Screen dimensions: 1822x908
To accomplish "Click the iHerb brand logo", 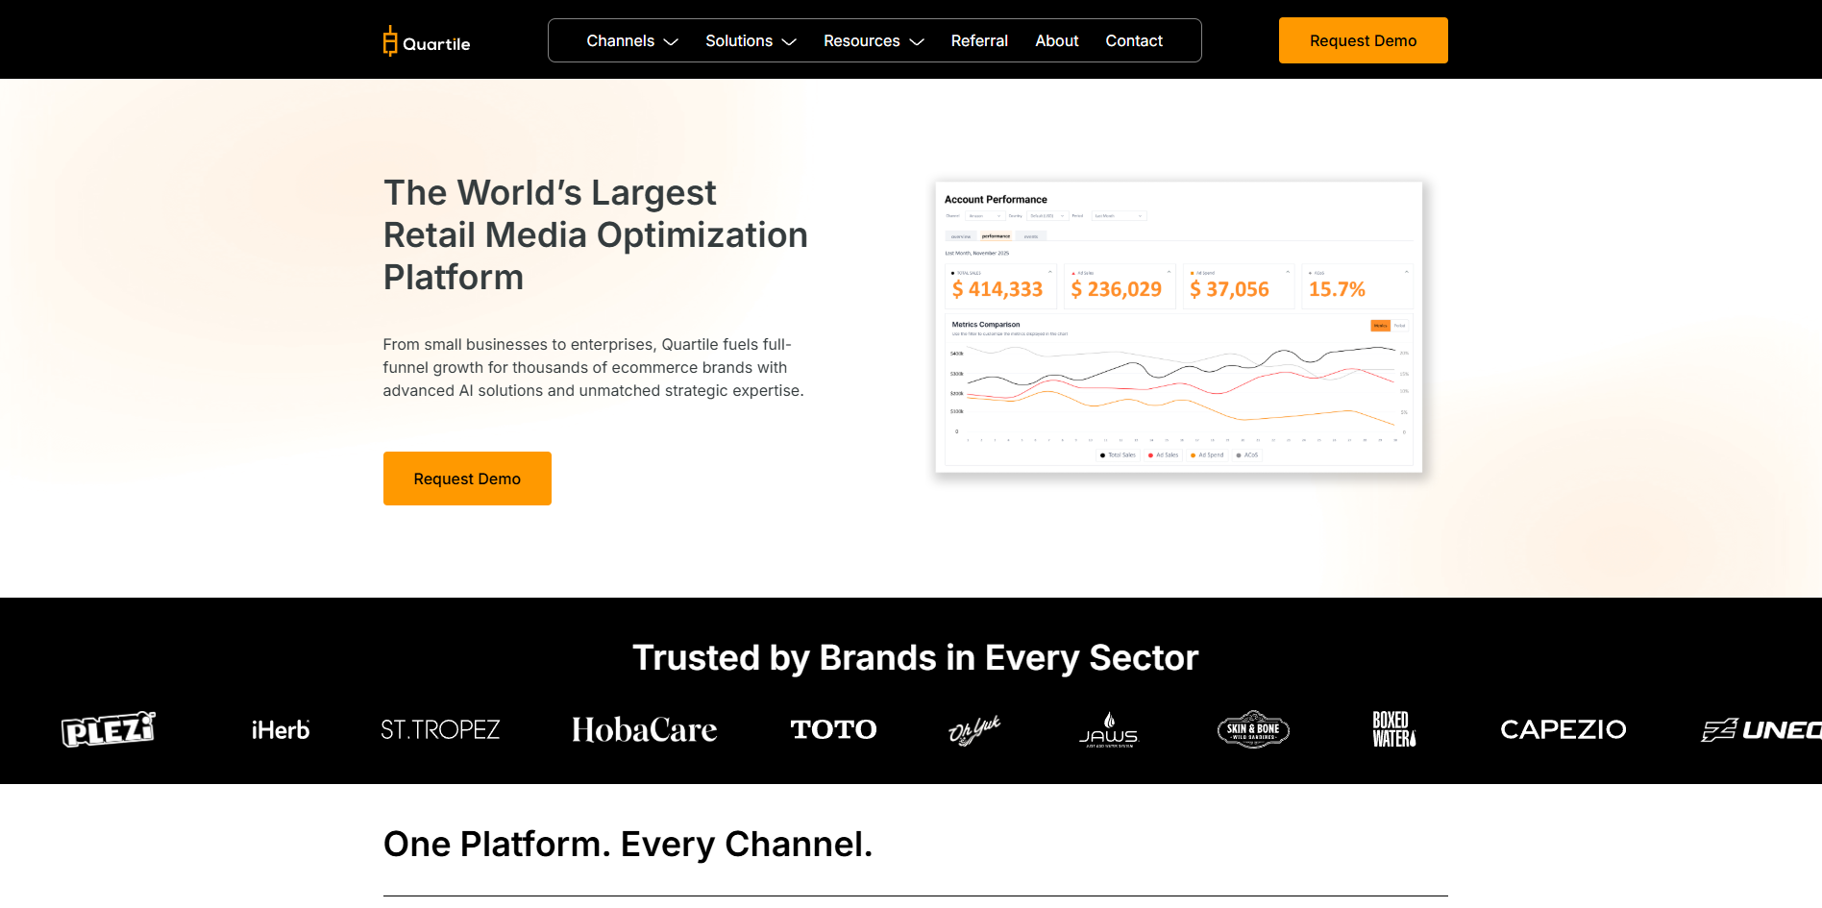I will pyautogui.click(x=281, y=730).
